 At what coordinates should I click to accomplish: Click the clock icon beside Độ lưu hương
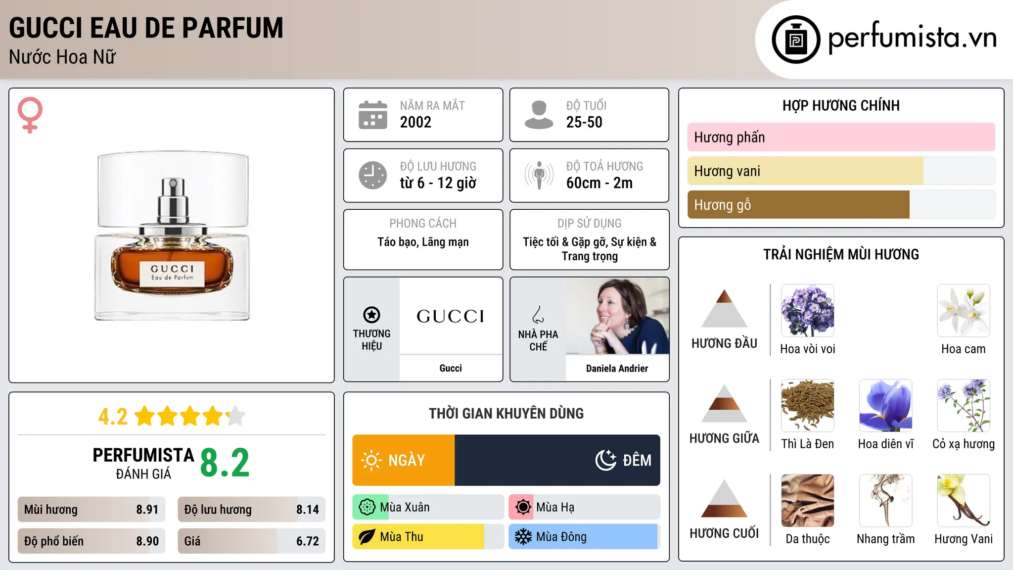pyautogui.click(x=373, y=175)
